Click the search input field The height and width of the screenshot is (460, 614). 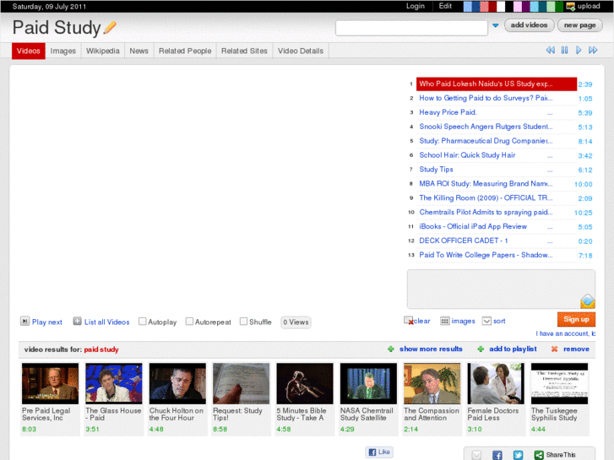411,28
